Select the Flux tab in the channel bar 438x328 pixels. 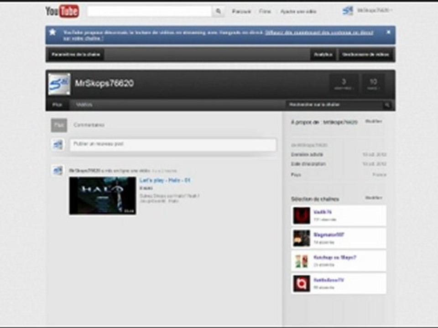click(57, 105)
